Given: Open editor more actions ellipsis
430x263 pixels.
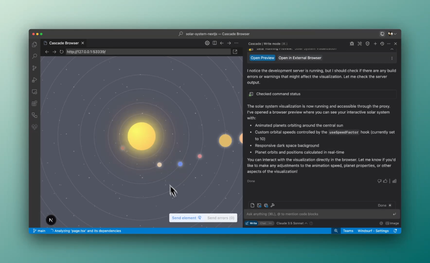Looking at the screenshot, I should (x=236, y=43).
